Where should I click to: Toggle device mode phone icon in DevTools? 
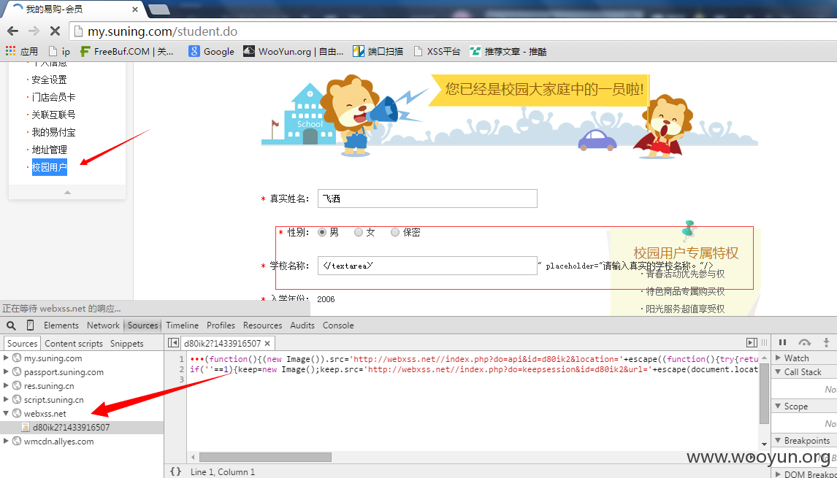coord(31,325)
